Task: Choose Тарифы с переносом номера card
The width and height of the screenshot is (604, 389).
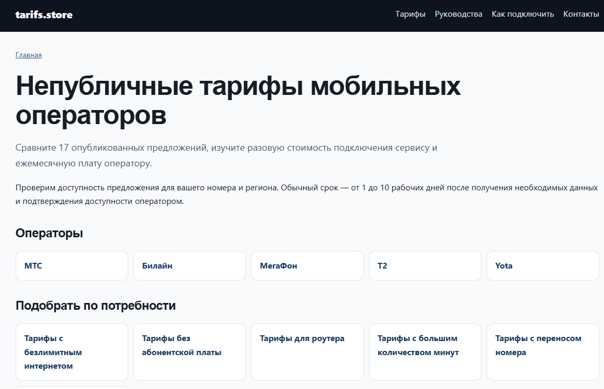Action: tap(543, 352)
